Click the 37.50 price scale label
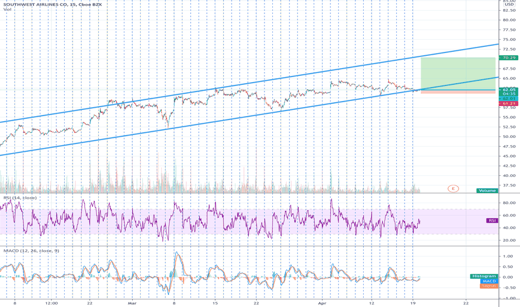520x307 pixels. 509,185
